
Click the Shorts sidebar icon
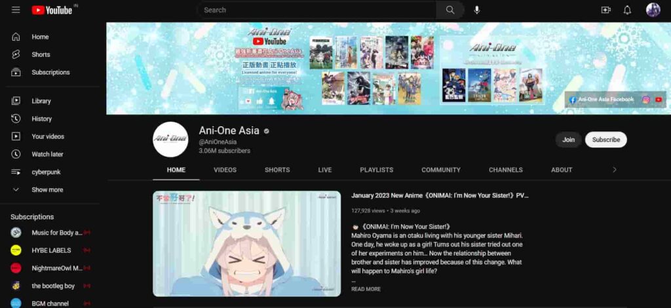[x=16, y=54]
